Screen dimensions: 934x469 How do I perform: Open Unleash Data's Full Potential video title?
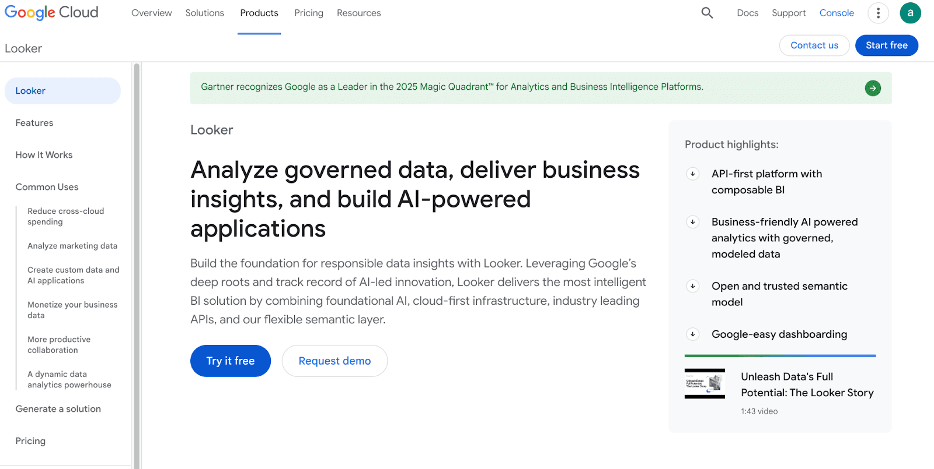[x=807, y=385]
